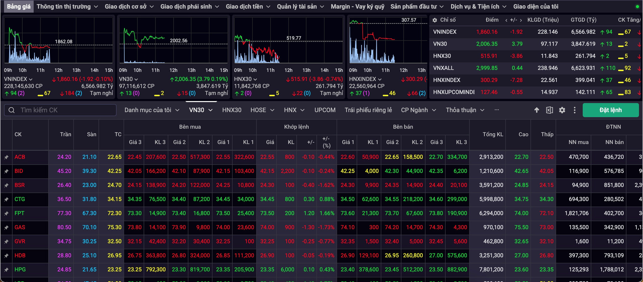The width and height of the screenshot is (643, 282).
Task: Export table with the Excel icon
Action: click(549, 110)
